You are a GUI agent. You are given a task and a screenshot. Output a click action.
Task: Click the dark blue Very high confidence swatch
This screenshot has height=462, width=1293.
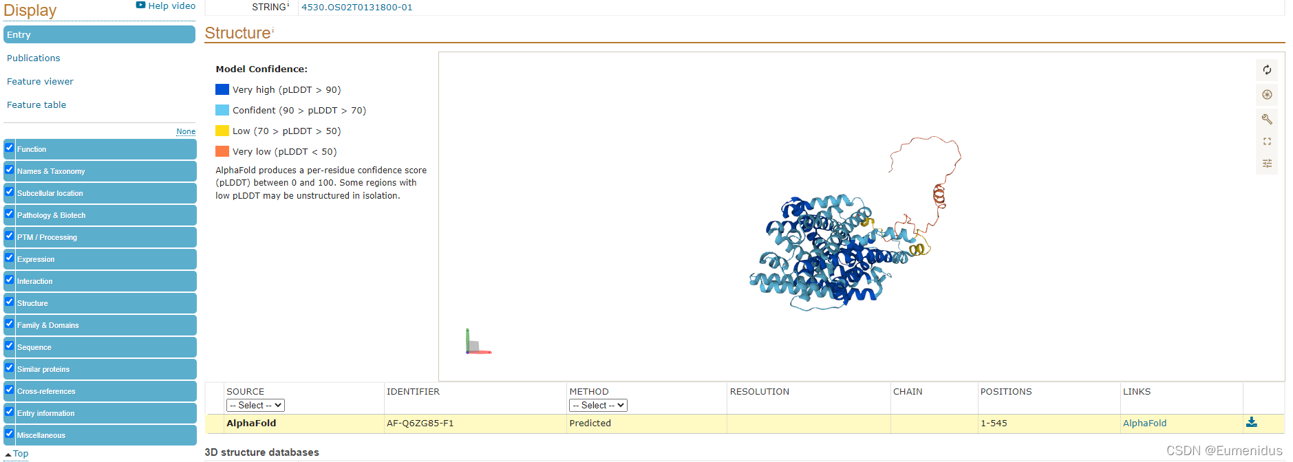222,89
